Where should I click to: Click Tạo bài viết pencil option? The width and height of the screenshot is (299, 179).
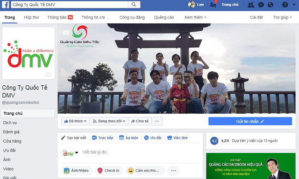(74, 138)
